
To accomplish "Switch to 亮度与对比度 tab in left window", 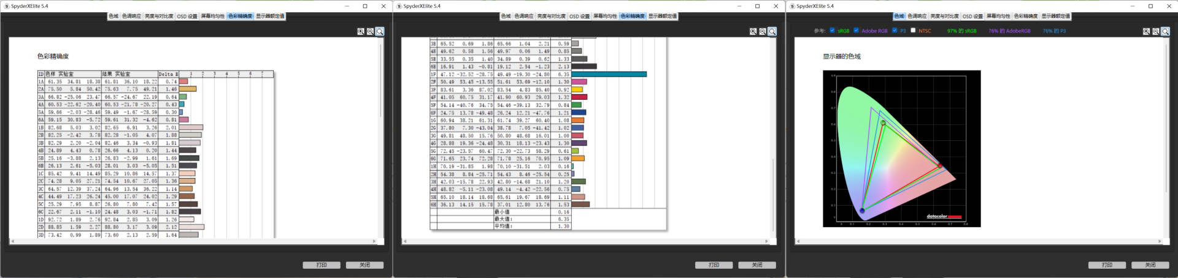I will [159, 16].
